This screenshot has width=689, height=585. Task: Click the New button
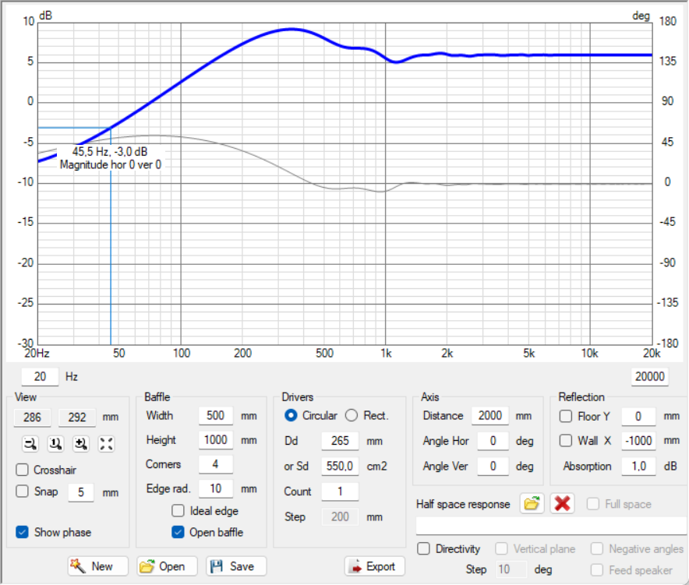[x=98, y=566]
